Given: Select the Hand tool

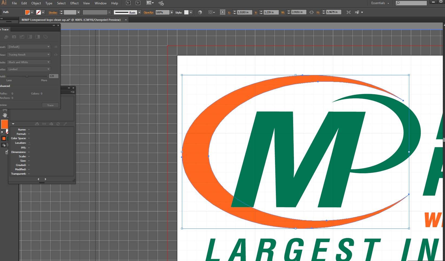Looking at the screenshot, I should pos(5,115).
